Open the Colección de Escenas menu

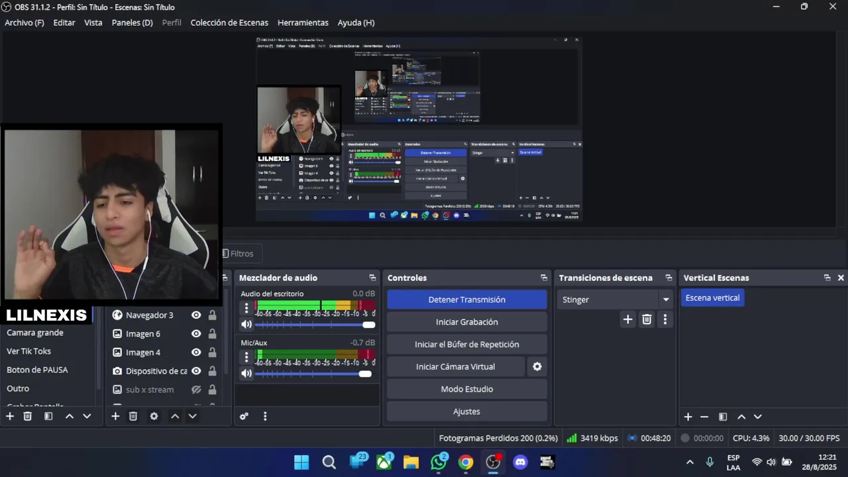[x=229, y=23]
